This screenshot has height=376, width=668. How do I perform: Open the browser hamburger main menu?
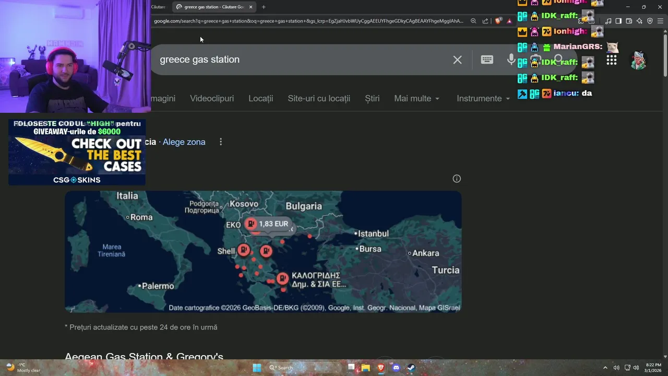(661, 21)
